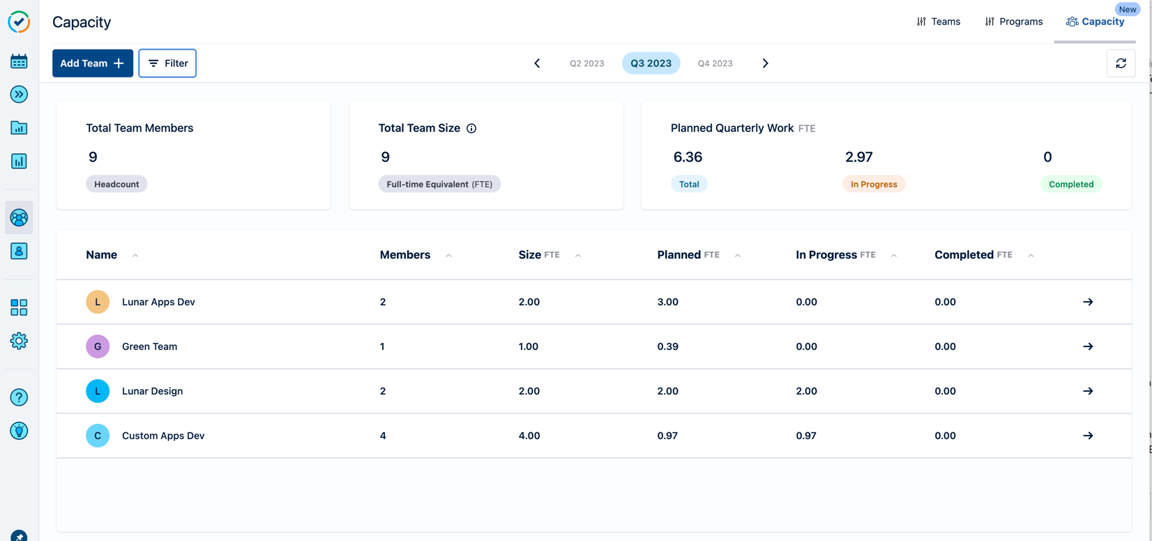Click the calendar icon in the sidebar

(19, 61)
